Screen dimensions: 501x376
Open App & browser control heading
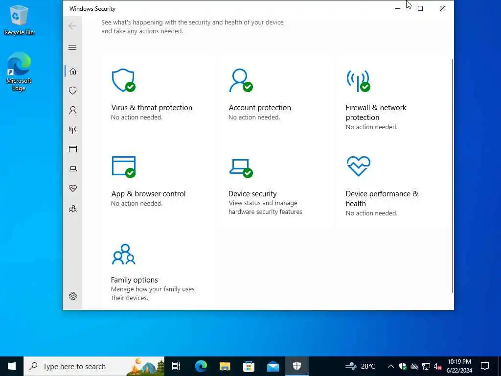[x=148, y=194]
